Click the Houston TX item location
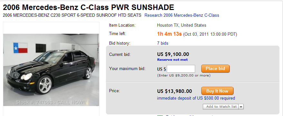Image resolution: width=283 pixels, height=116 pixels. (182, 25)
